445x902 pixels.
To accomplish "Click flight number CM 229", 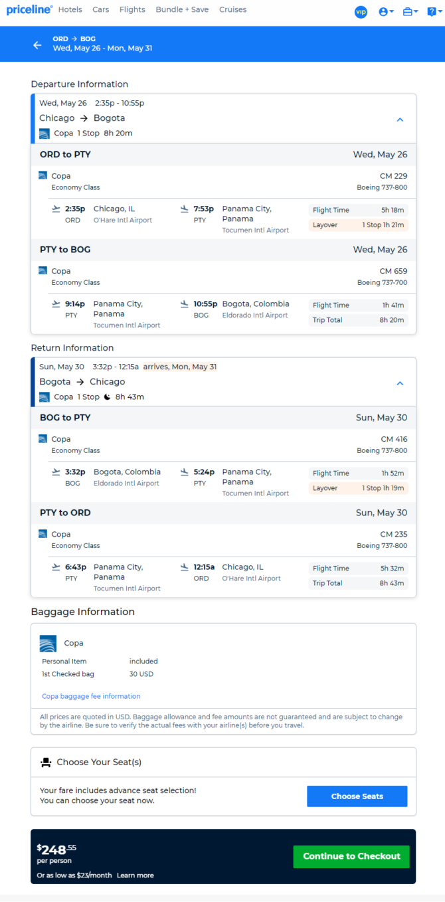I will 394,176.
